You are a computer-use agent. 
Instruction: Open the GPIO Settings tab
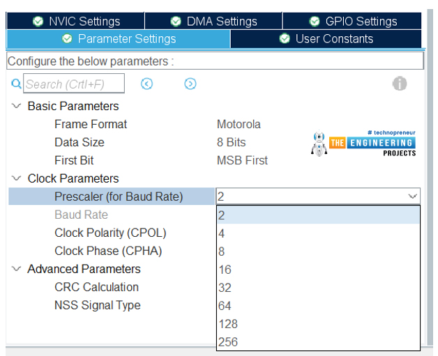pos(352,21)
